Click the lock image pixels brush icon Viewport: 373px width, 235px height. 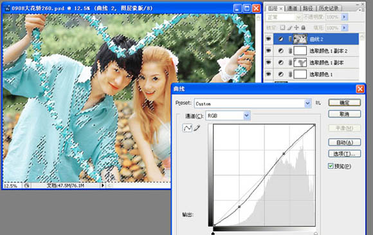tap(289, 28)
